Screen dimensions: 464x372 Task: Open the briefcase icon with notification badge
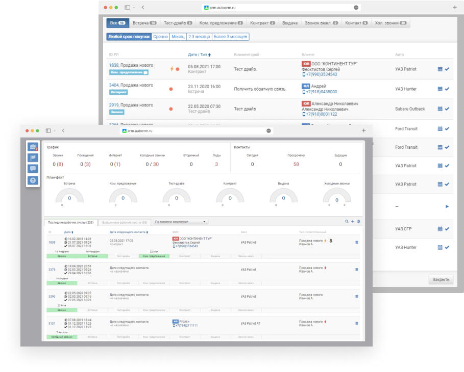pyautogui.click(x=33, y=147)
